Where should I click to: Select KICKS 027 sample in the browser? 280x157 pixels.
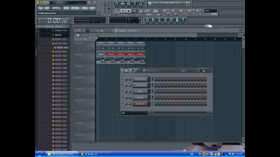[61, 146]
